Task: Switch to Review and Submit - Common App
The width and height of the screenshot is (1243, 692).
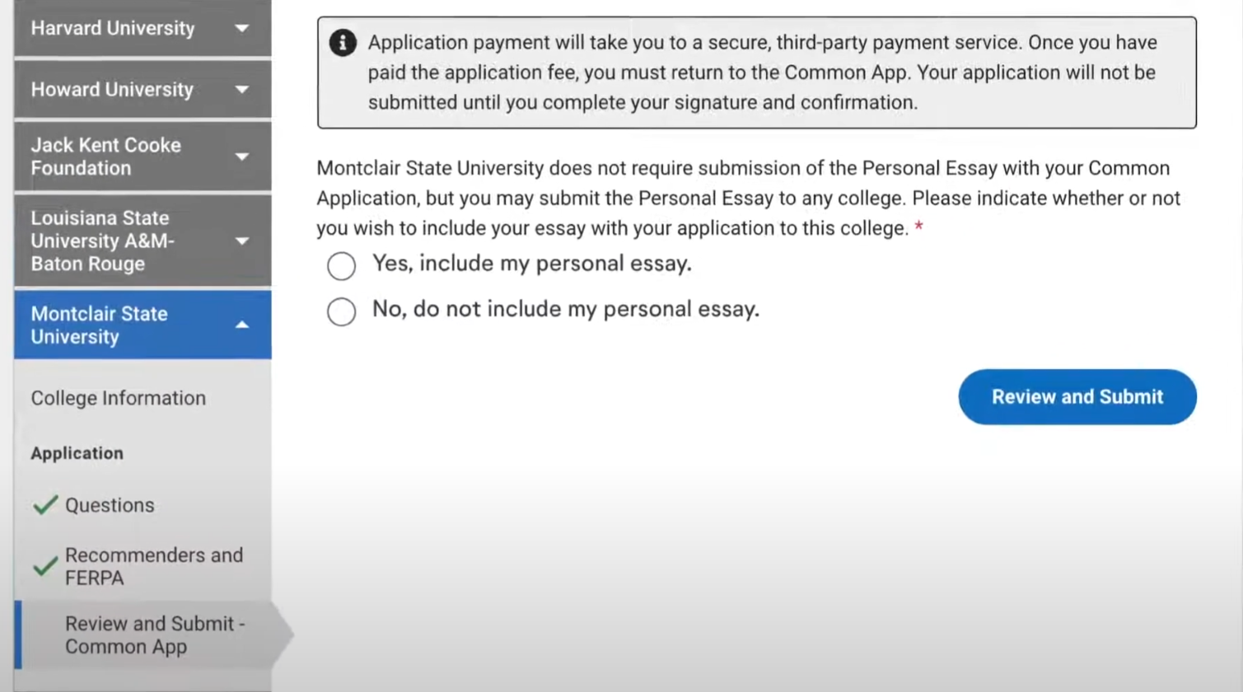Action: [154, 634]
